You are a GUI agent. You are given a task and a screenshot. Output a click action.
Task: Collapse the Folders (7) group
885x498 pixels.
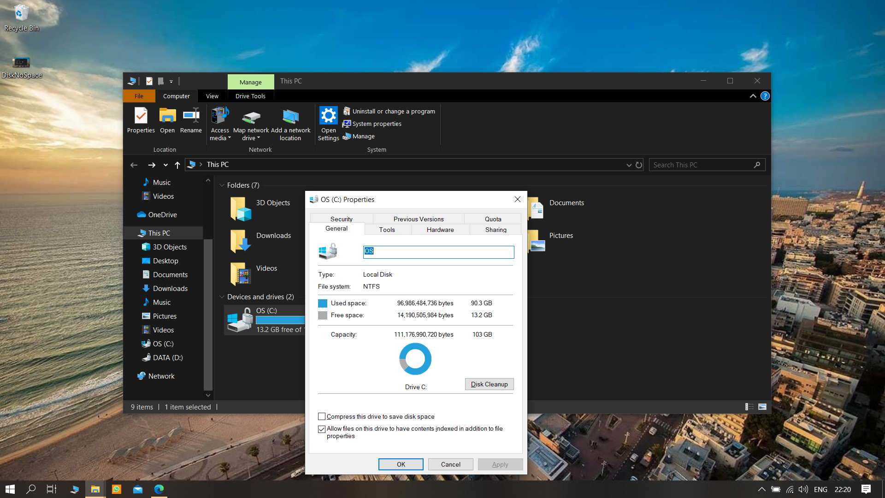coord(222,185)
